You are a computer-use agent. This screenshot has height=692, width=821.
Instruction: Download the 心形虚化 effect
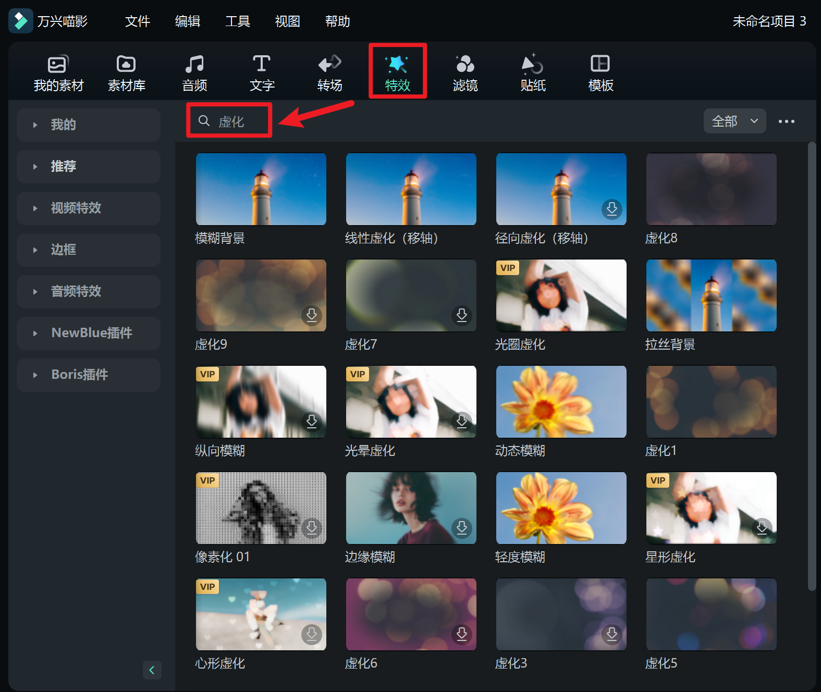311,634
